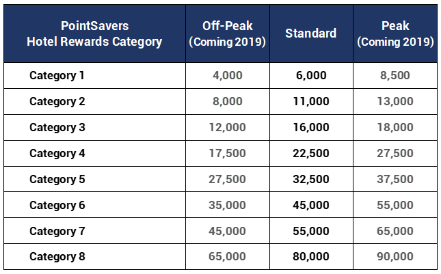The width and height of the screenshot is (441, 274).
Task: Click the Category 7 row label
Action: click(57, 231)
